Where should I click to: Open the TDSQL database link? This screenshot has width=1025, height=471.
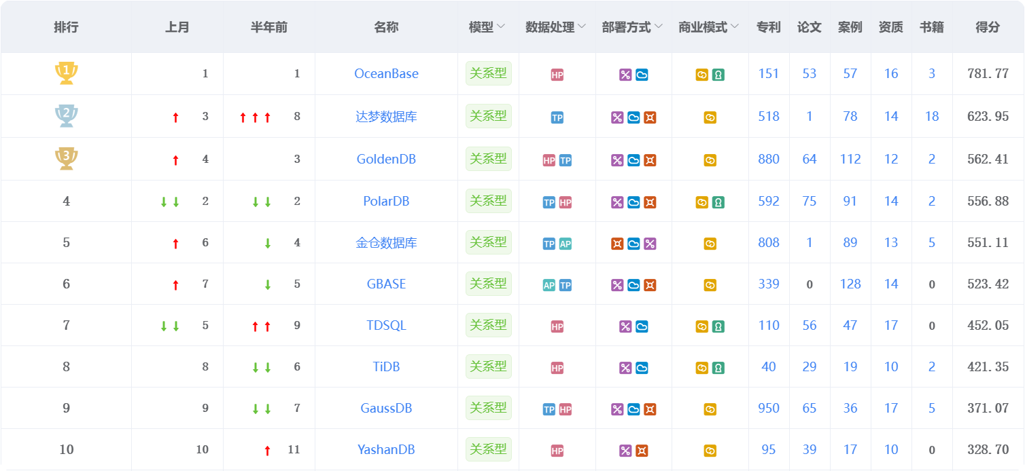[x=386, y=325]
